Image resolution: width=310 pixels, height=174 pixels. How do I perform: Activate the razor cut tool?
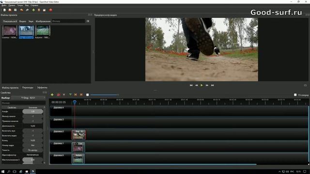point(64,95)
